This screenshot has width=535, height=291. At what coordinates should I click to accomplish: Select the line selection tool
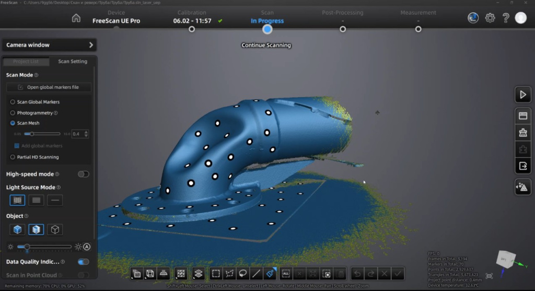256,273
